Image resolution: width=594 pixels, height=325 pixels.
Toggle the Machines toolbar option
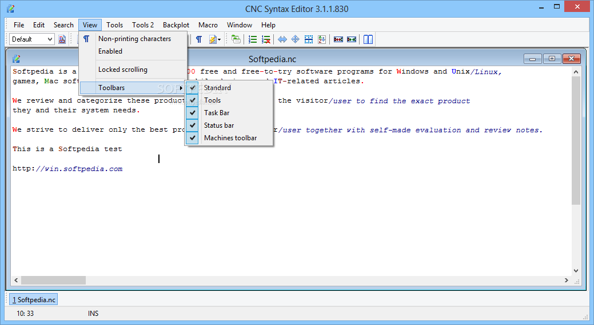click(x=230, y=138)
